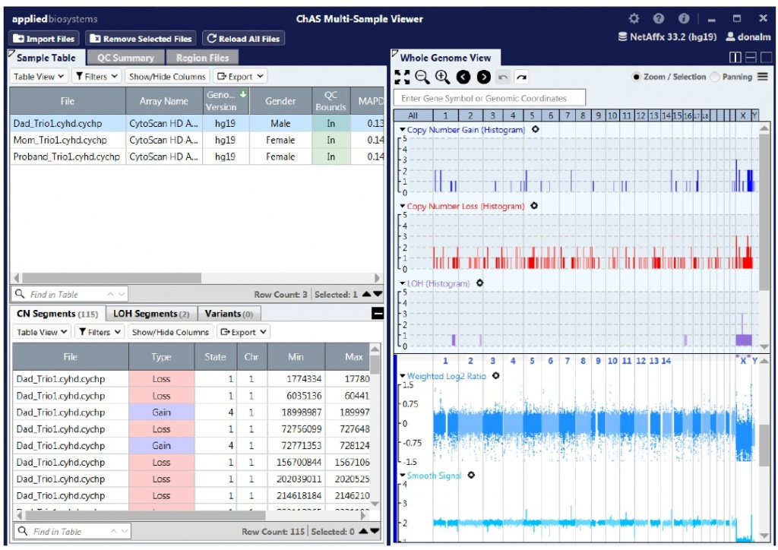Enable the Panning radio button

(x=714, y=77)
